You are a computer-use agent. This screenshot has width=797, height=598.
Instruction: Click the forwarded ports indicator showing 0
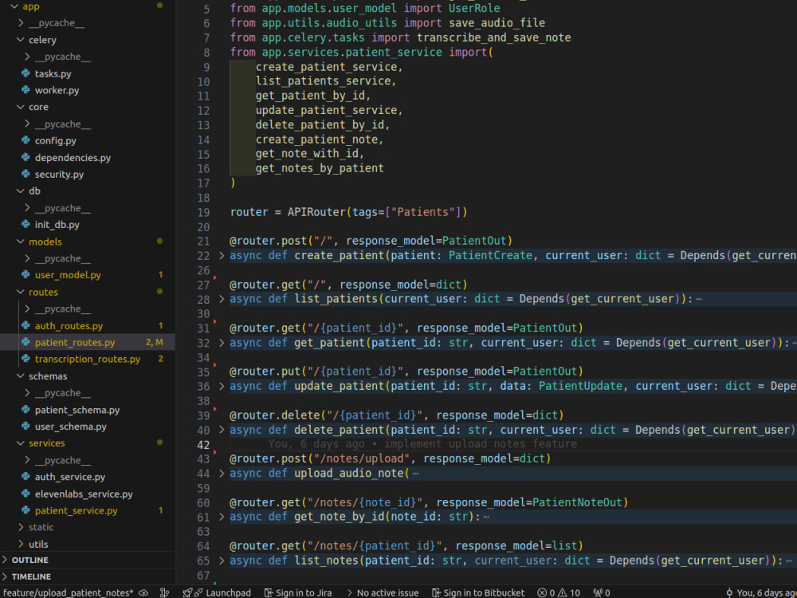point(601,592)
